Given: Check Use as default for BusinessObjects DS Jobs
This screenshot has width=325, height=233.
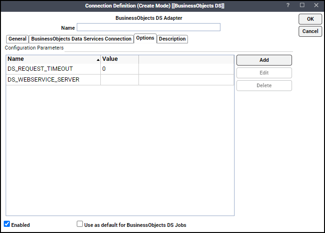Looking at the screenshot, I should click(80, 224).
